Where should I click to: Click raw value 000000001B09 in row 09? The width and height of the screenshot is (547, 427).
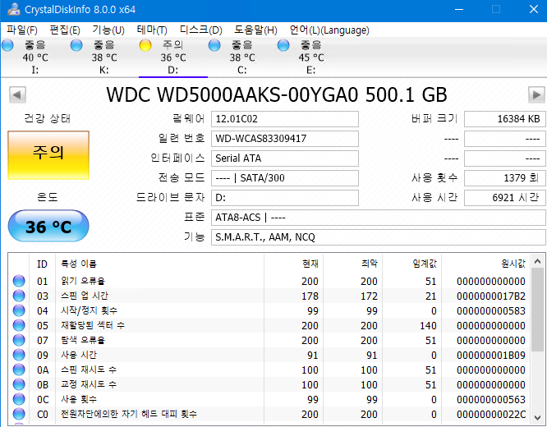(491, 355)
